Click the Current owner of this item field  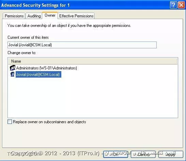click(x=82, y=45)
